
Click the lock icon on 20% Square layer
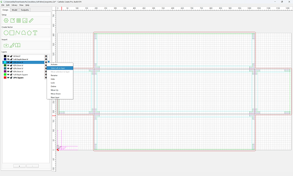tap(11, 78)
